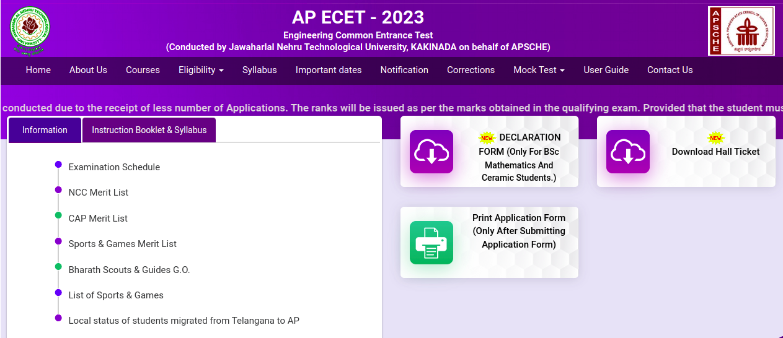The image size is (783, 338).
Task: Click the green printer icon
Action: coord(431,243)
